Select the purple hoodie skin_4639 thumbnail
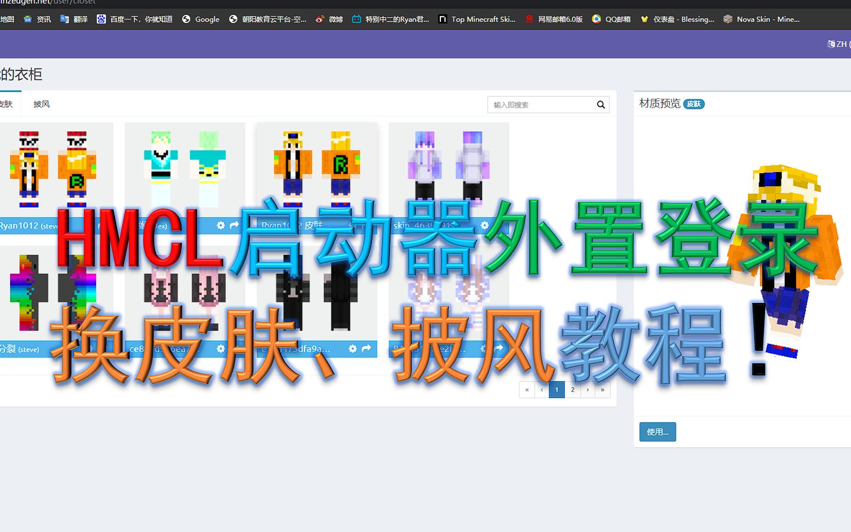 click(449, 169)
